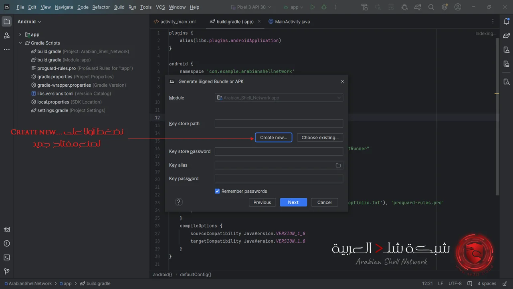
Task: Open the Refactor menu
Action: [101, 7]
